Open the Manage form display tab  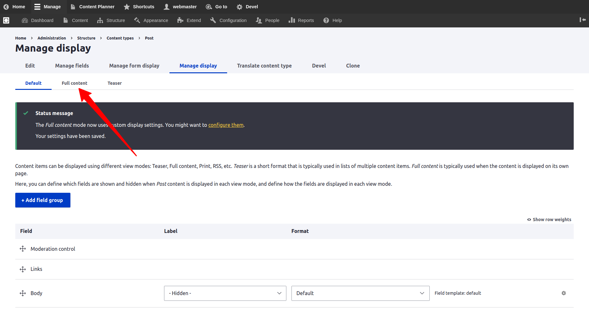point(134,66)
